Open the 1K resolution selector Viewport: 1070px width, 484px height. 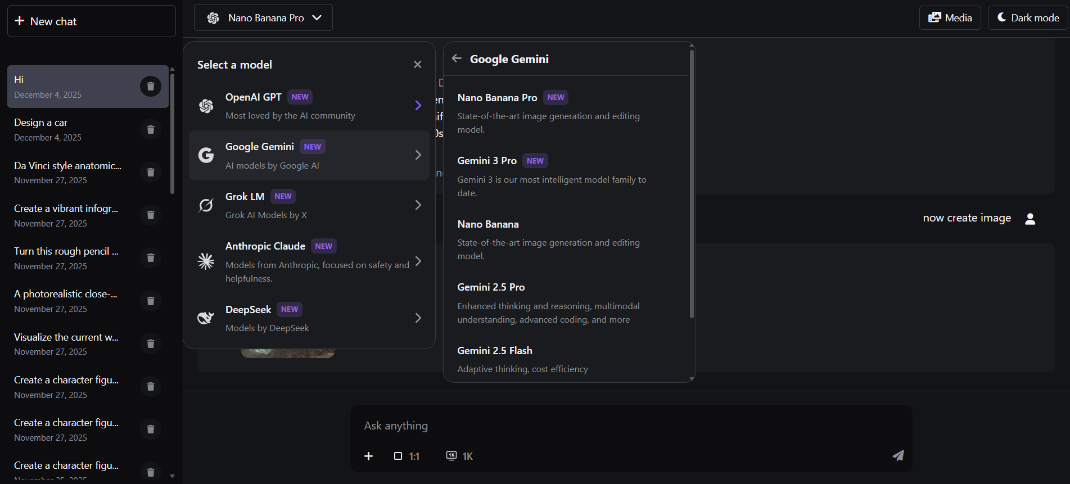click(460, 456)
